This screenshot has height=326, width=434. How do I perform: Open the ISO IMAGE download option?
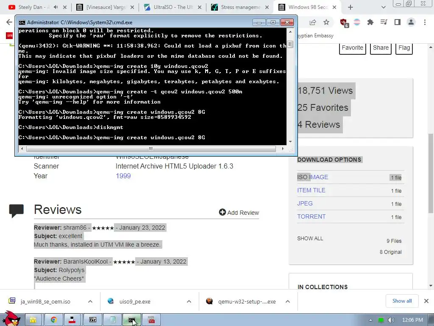pos(312,177)
